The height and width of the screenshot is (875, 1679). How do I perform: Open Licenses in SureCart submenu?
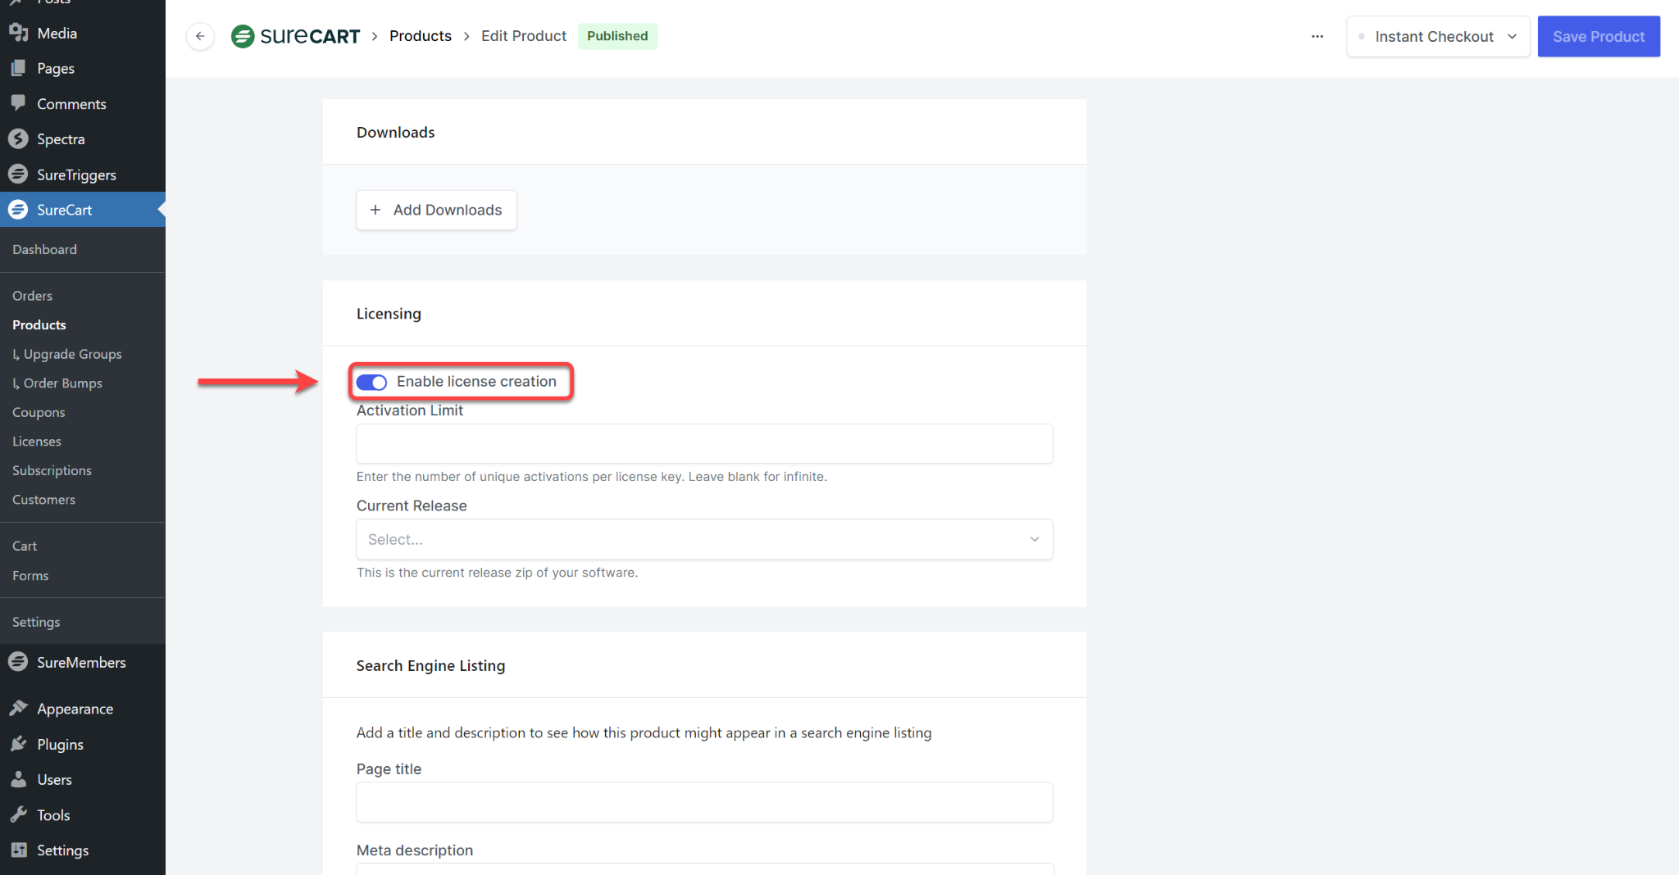37,442
